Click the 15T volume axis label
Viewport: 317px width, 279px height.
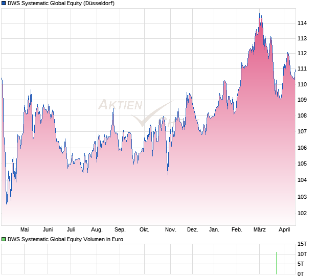[302, 244]
